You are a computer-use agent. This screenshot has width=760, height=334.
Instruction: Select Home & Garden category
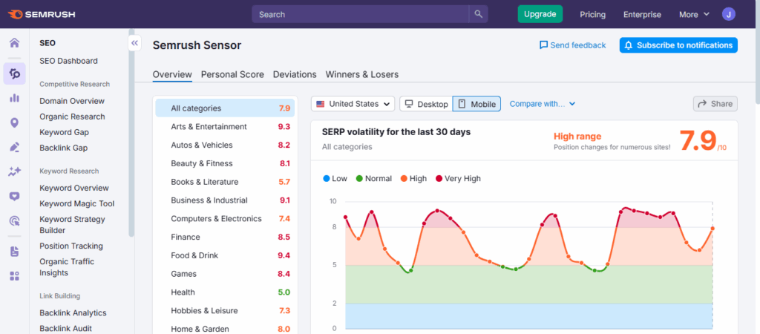225,329
